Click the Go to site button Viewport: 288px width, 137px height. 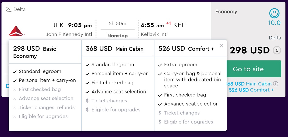[x=248, y=69]
